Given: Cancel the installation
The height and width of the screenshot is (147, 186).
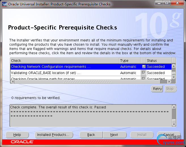Looking at the screenshot, I should click(169, 135).
